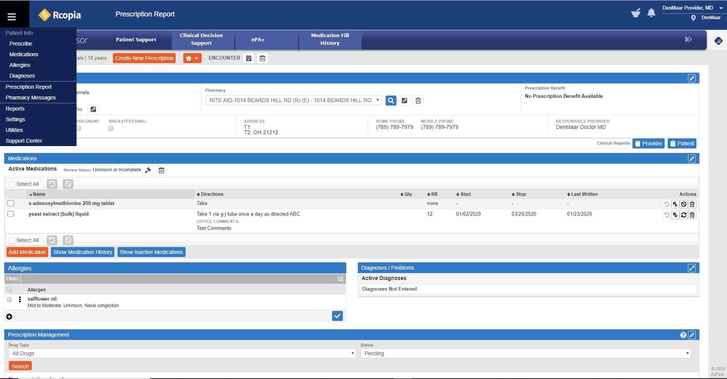The width and height of the screenshot is (727, 379).
Task: Select Pharmacy Messages from the sidebar menu
Action: (30, 98)
